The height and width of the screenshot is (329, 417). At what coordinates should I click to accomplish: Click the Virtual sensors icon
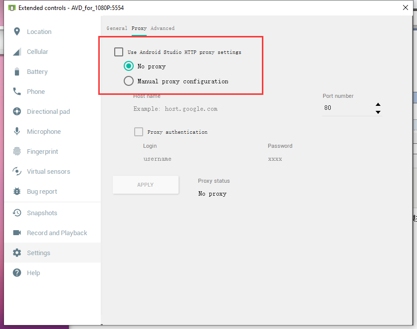click(x=17, y=171)
